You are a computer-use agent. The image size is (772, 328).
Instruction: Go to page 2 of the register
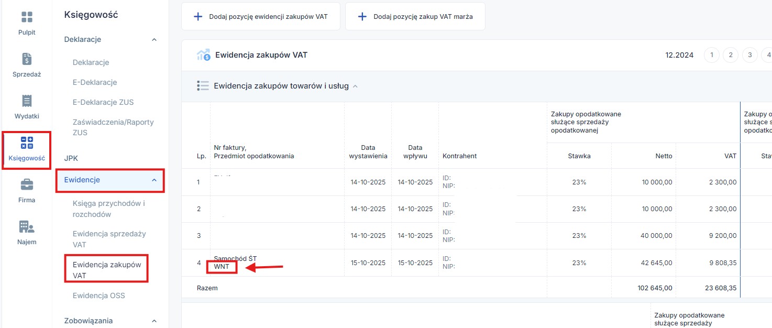tap(730, 55)
